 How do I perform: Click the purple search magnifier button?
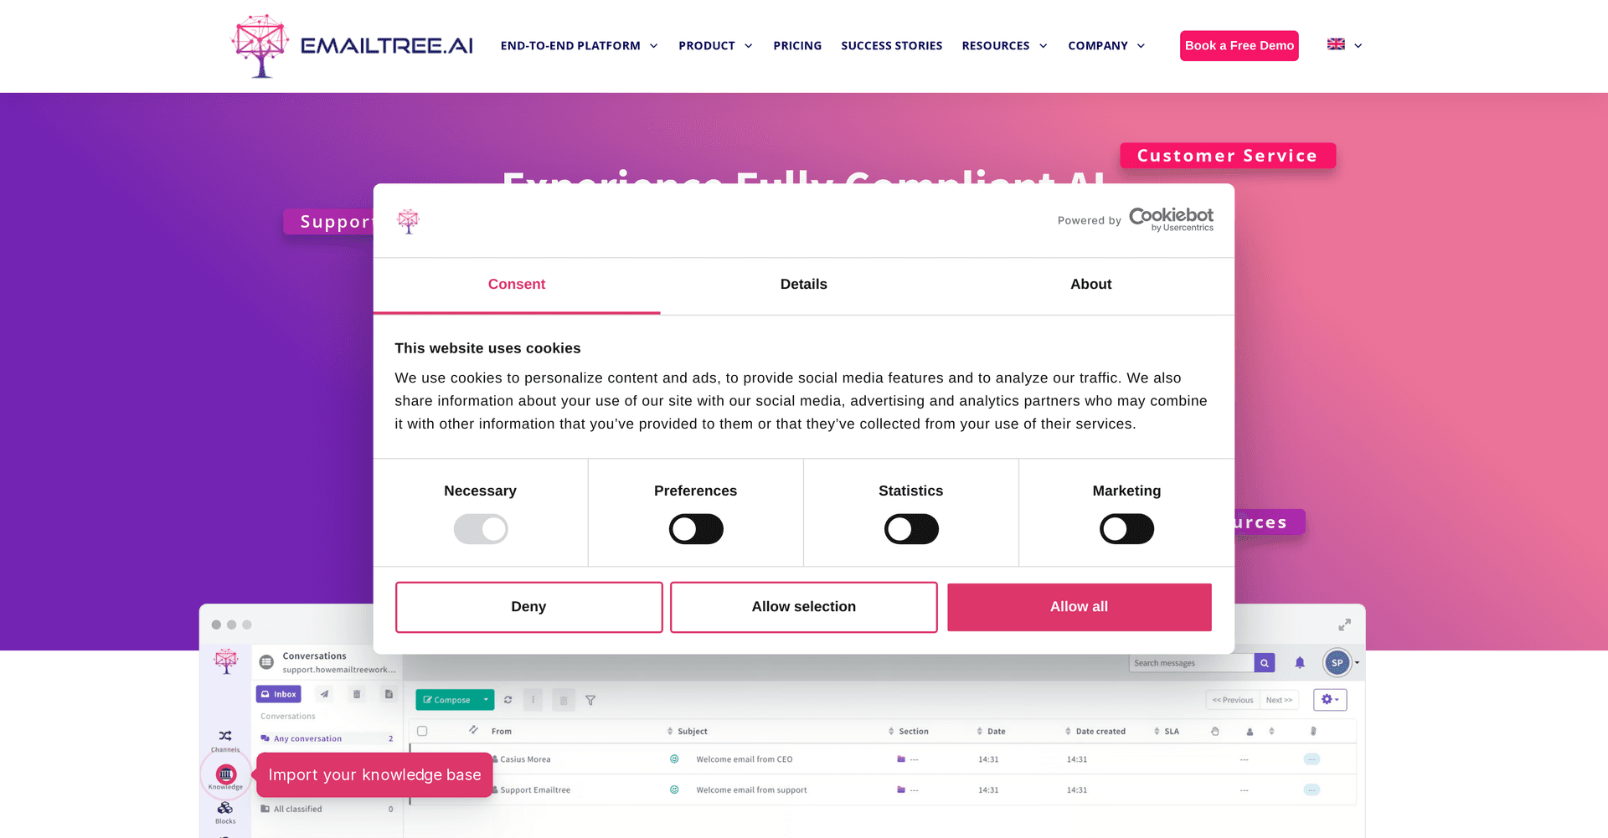[1265, 663]
